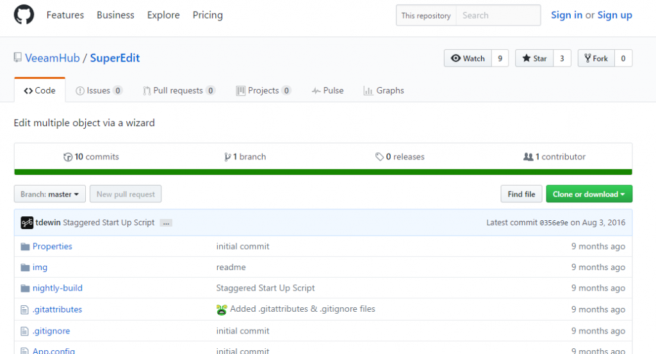Switch to the Issues tab
The image size is (656, 354).
(x=99, y=90)
